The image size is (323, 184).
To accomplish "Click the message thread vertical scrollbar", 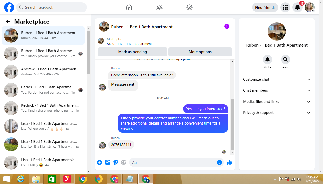I will [x=232, y=124].
